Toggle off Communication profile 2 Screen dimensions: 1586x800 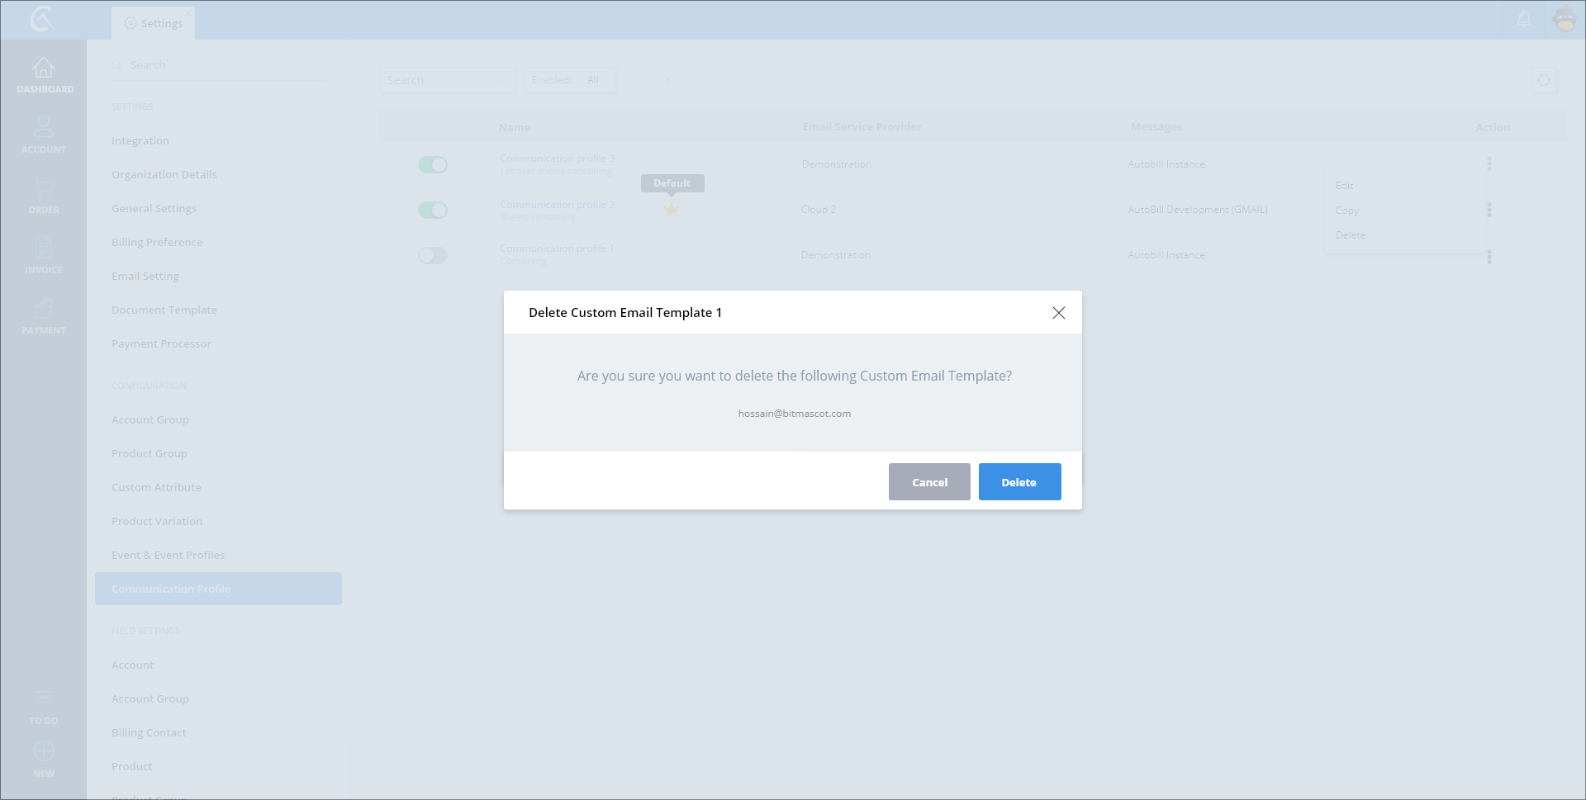pos(432,211)
